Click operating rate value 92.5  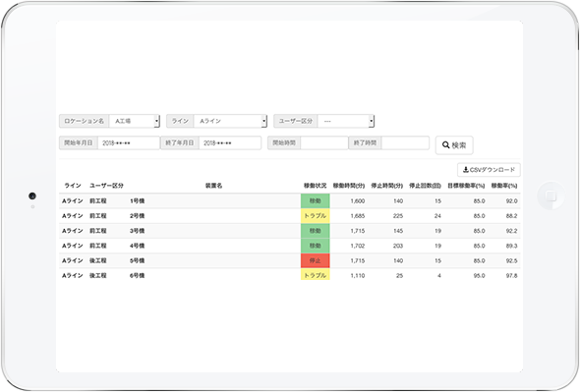512,260
